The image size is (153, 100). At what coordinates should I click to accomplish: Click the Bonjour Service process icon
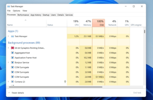(x=12, y=62)
